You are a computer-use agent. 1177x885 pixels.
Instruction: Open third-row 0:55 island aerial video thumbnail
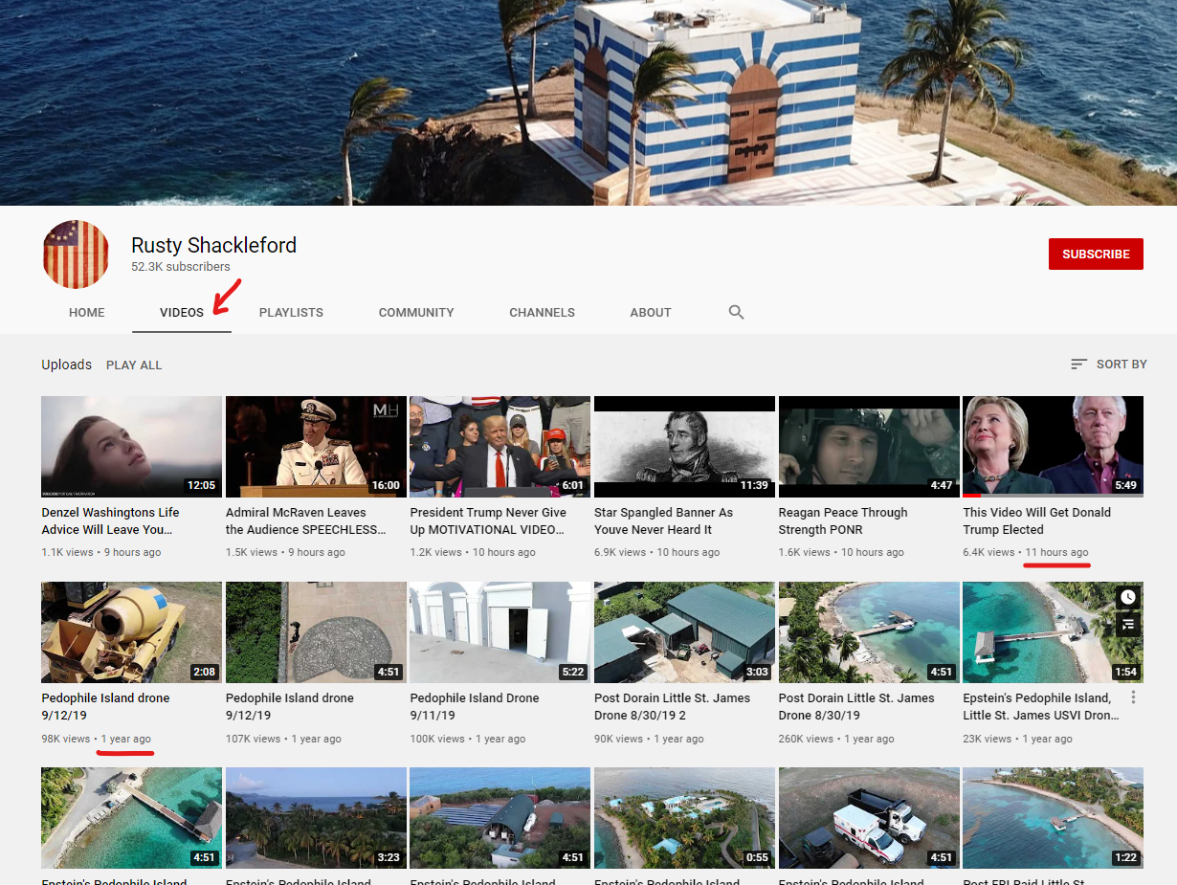coord(684,818)
